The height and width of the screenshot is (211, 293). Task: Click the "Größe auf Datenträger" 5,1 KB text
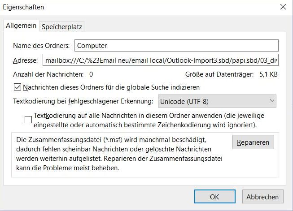(231, 74)
